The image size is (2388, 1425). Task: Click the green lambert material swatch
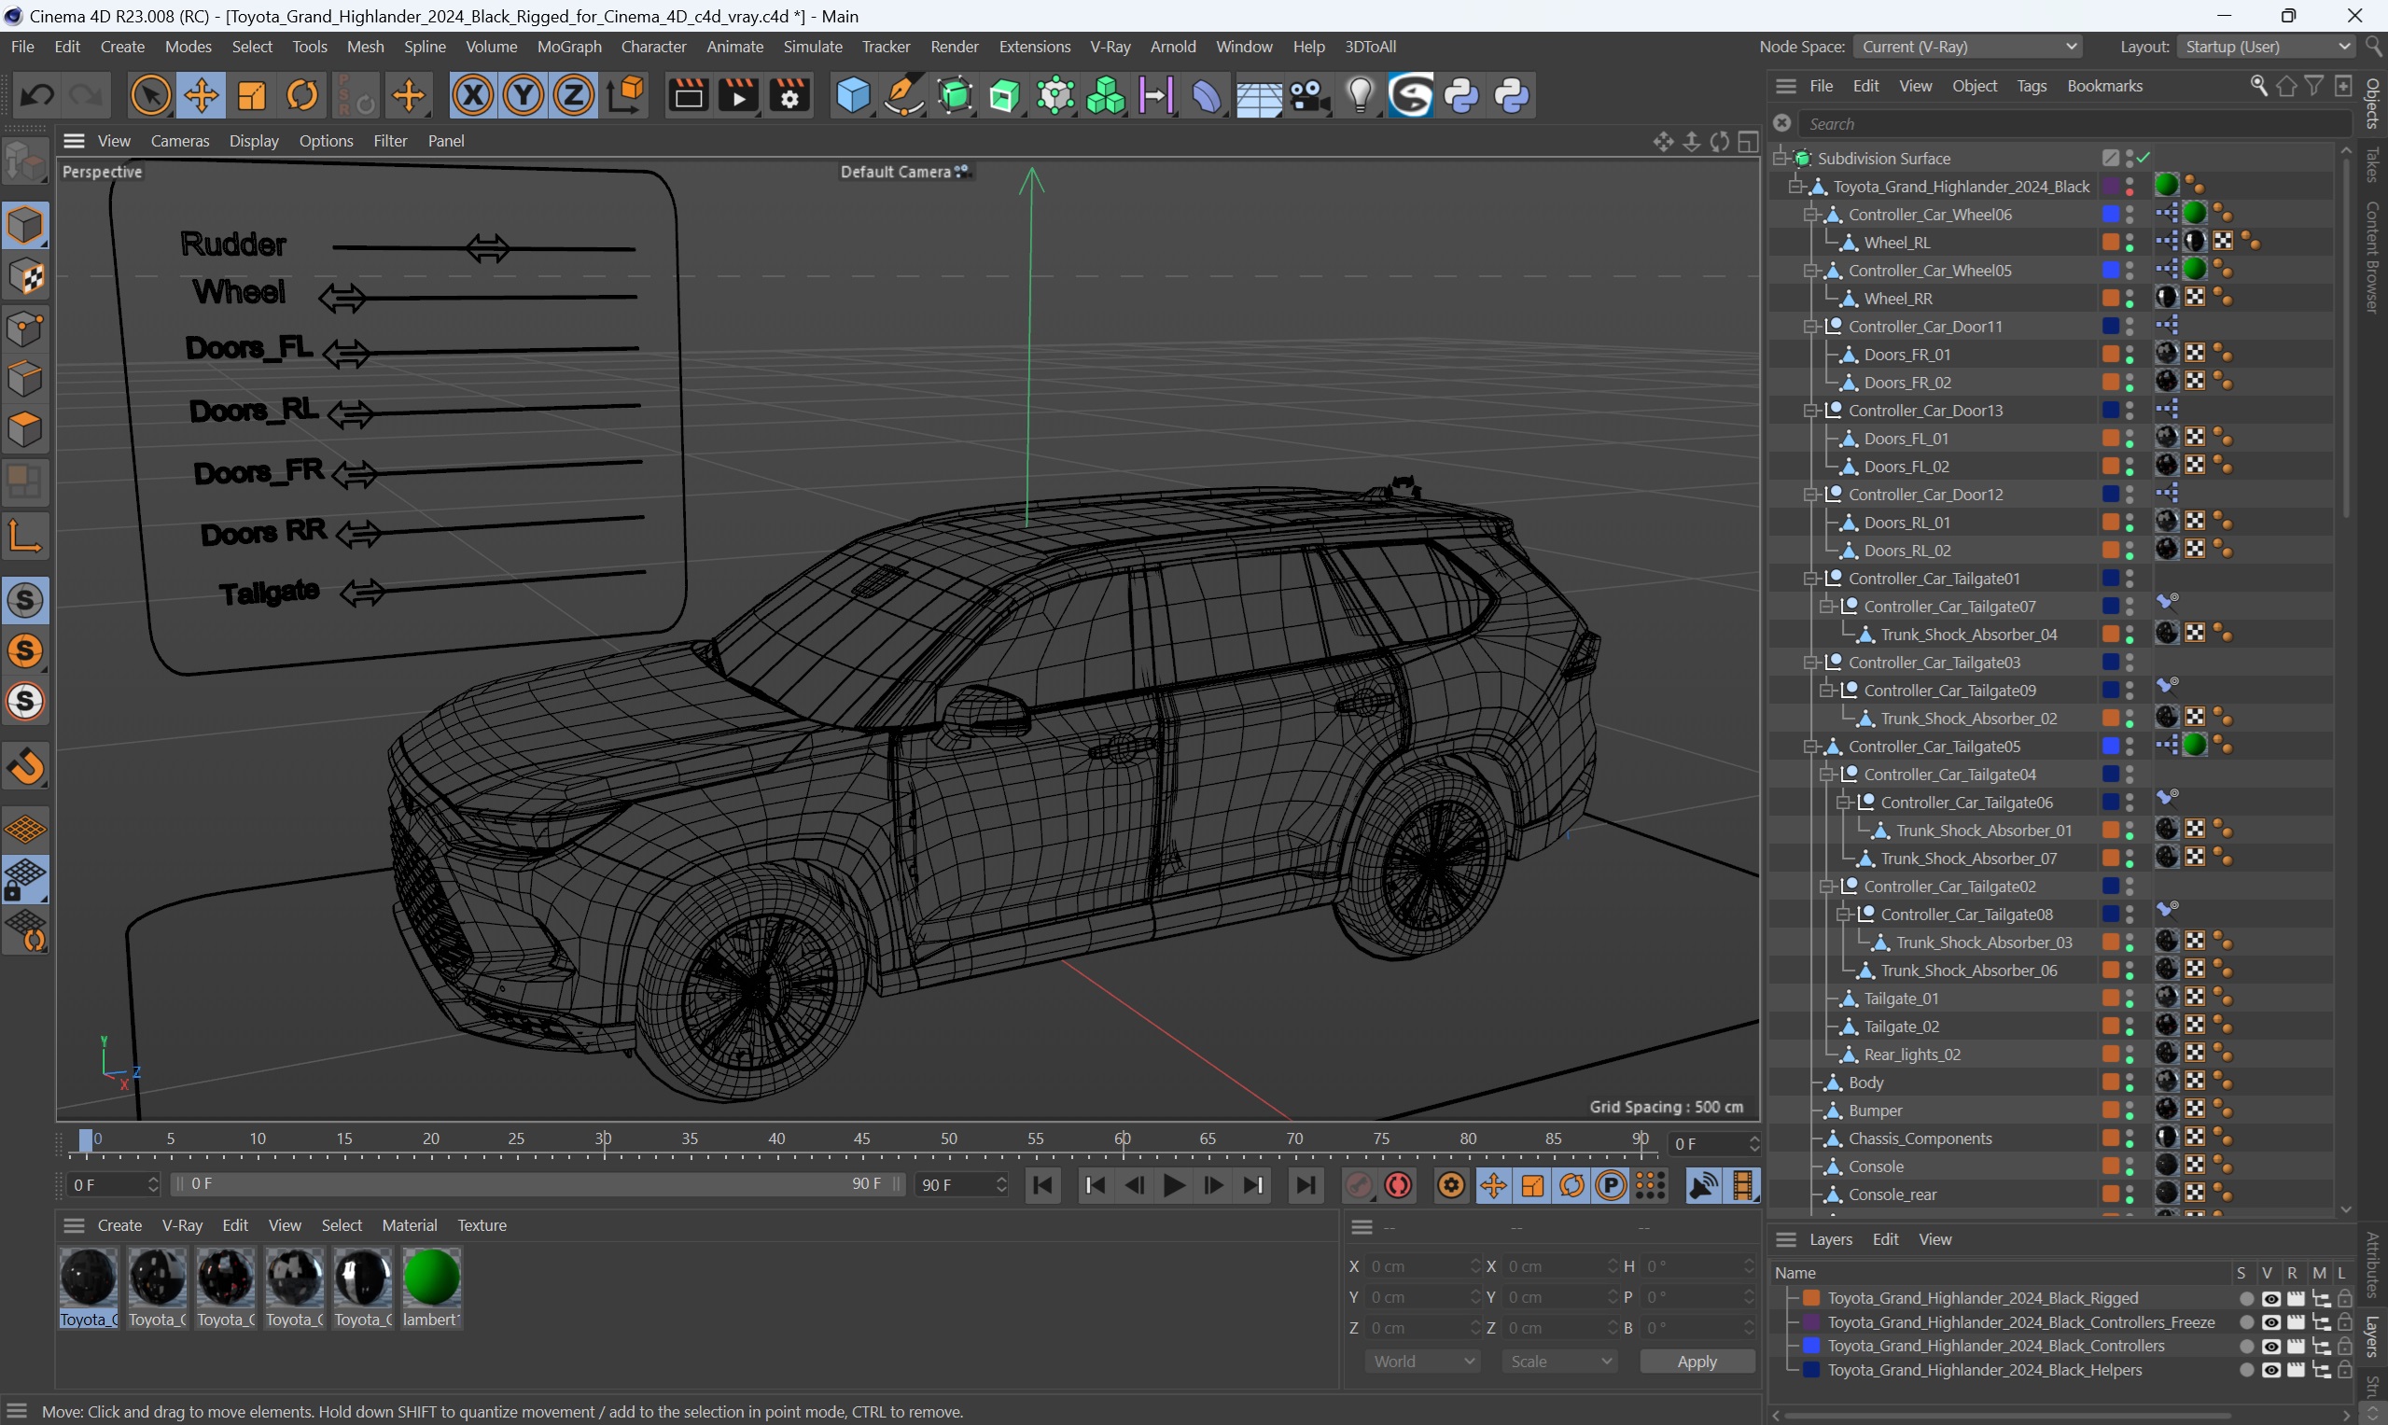click(x=431, y=1278)
